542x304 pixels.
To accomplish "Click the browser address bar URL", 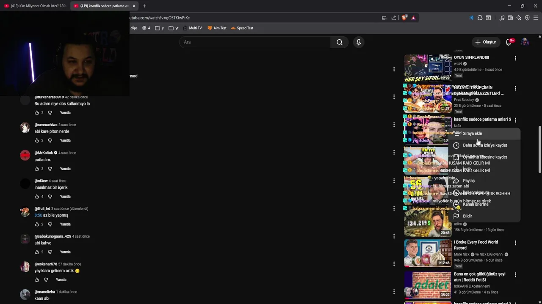I will click(160, 18).
